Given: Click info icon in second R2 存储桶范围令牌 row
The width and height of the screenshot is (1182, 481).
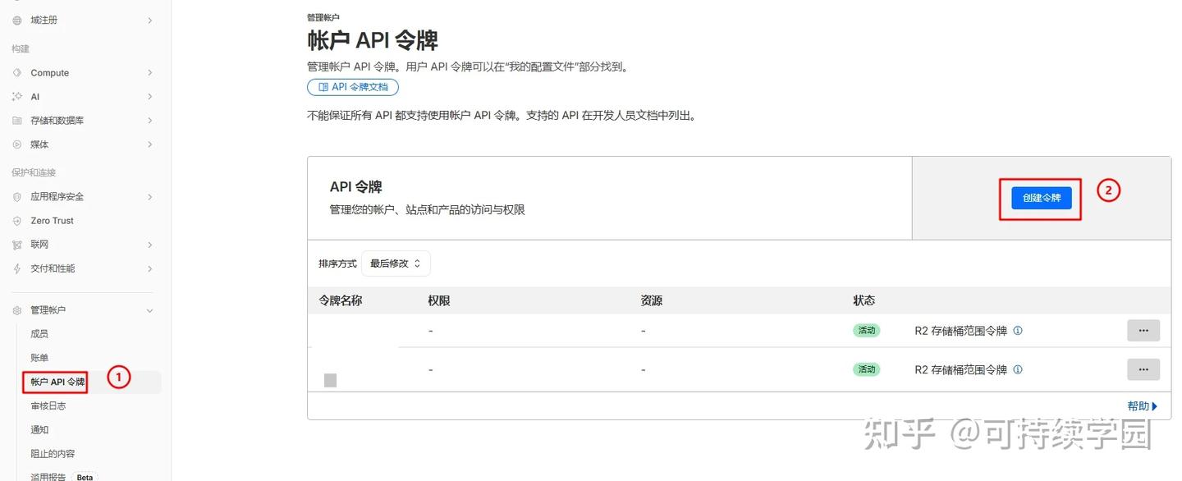Looking at the screenshot, I should (1018, 369).
